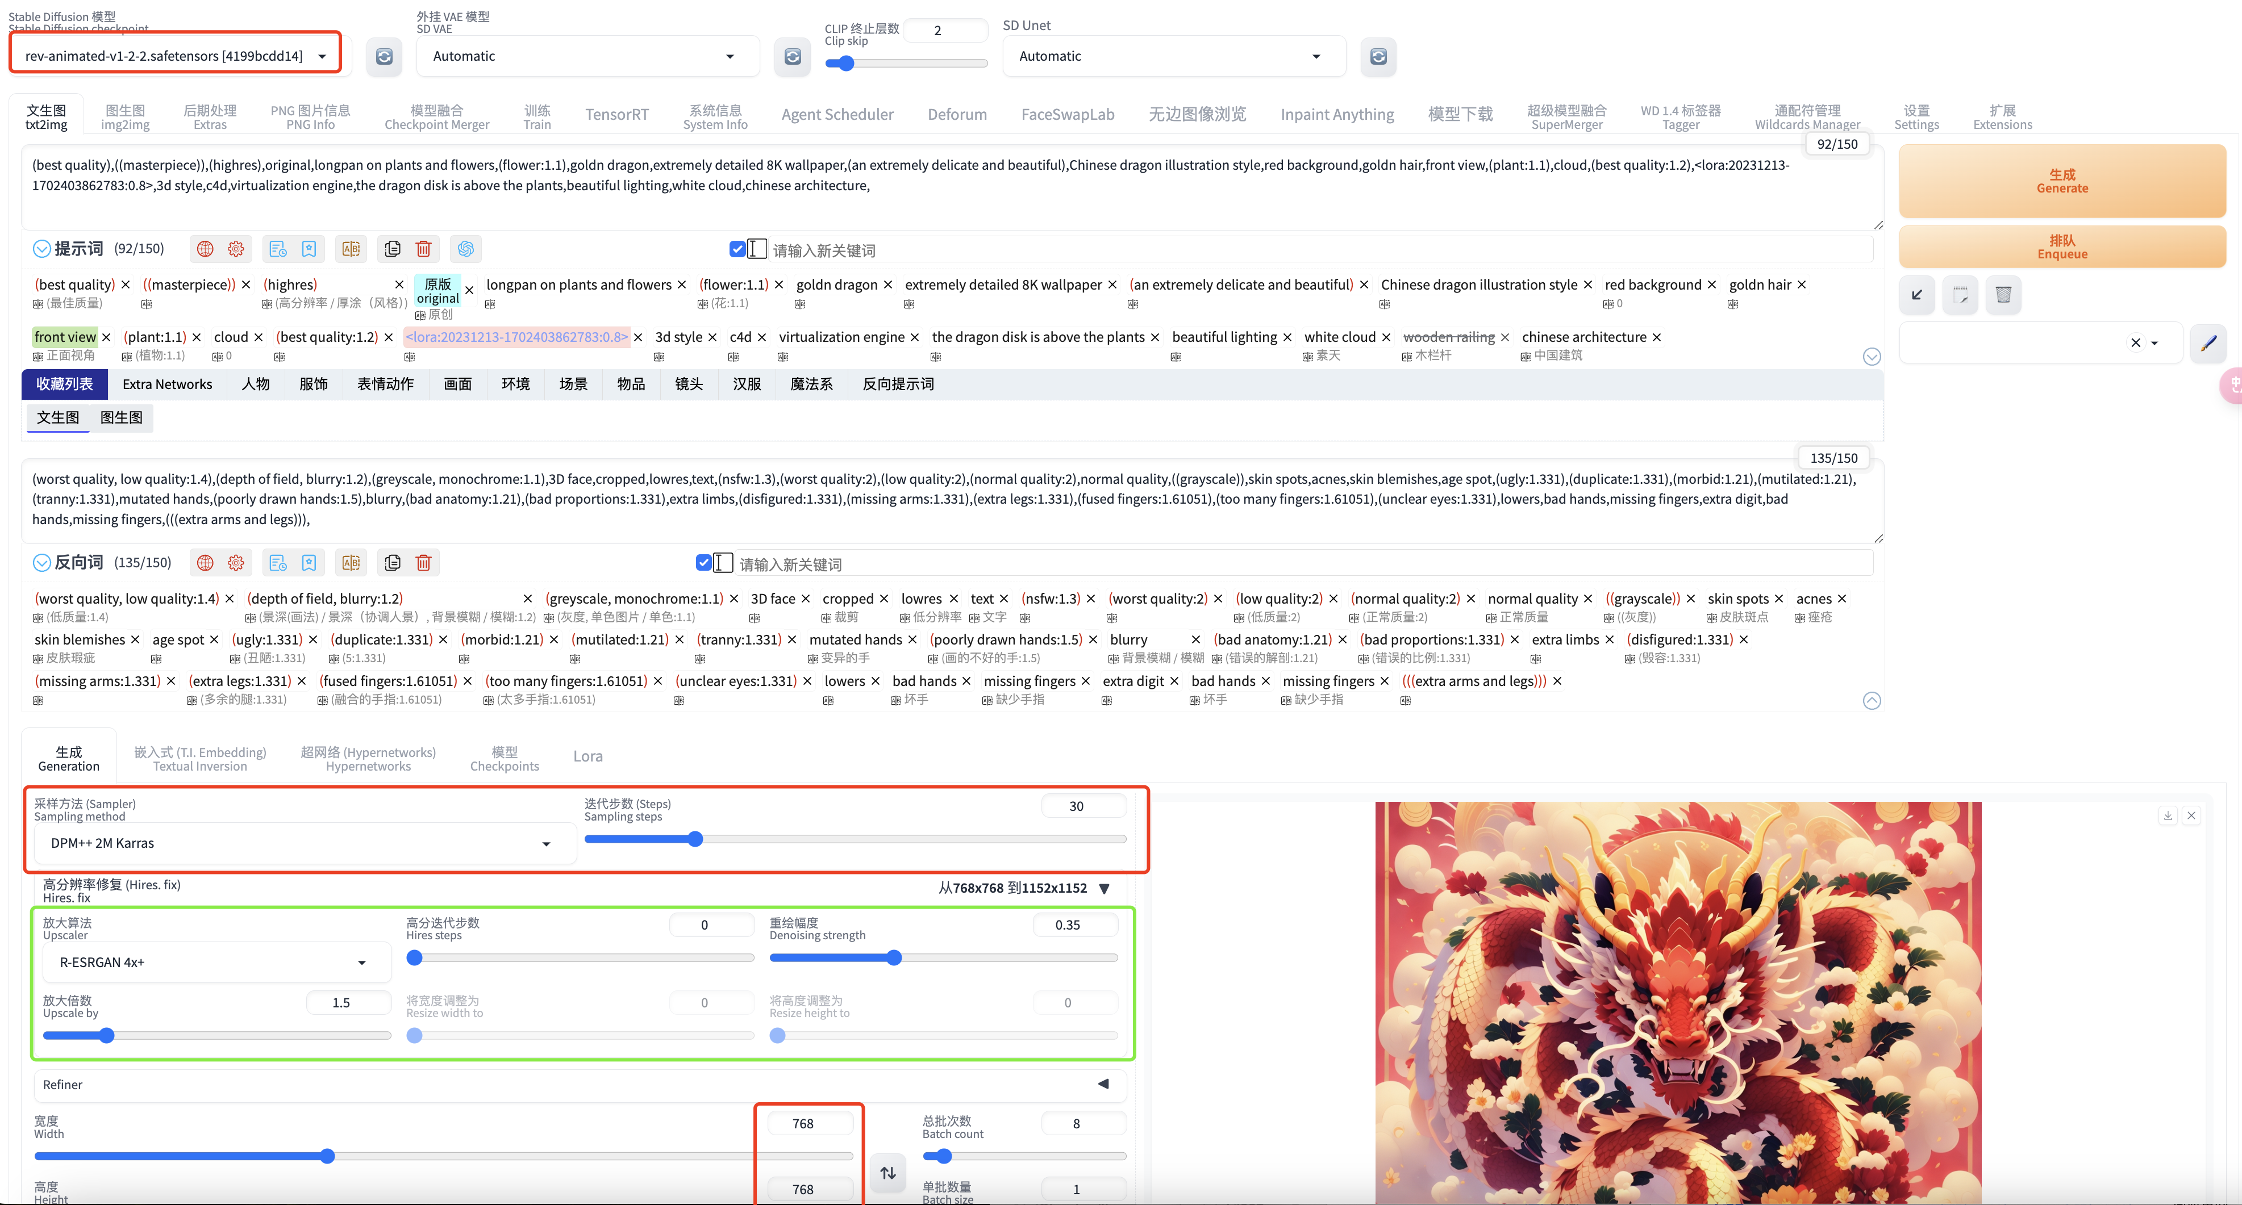This screenshot has height=1205, width=2242.
Task: Open prompt toolbar settings gear icon
Action: tap(236, 249)
